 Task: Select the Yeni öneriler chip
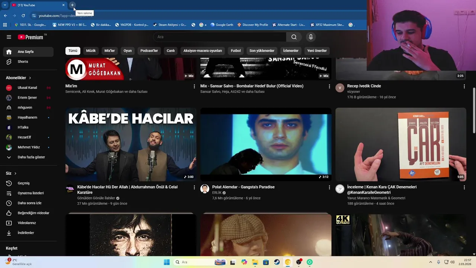coord(317,51)
